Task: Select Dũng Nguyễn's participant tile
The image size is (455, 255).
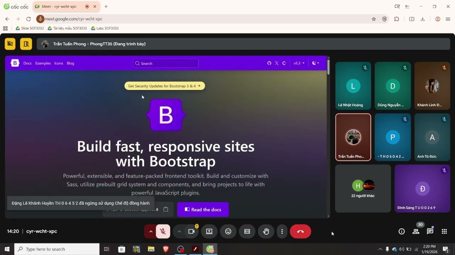Action: point(393,86)
